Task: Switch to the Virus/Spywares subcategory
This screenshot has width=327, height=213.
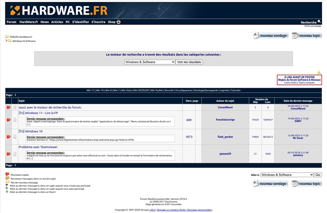Action: pos(183,90)
